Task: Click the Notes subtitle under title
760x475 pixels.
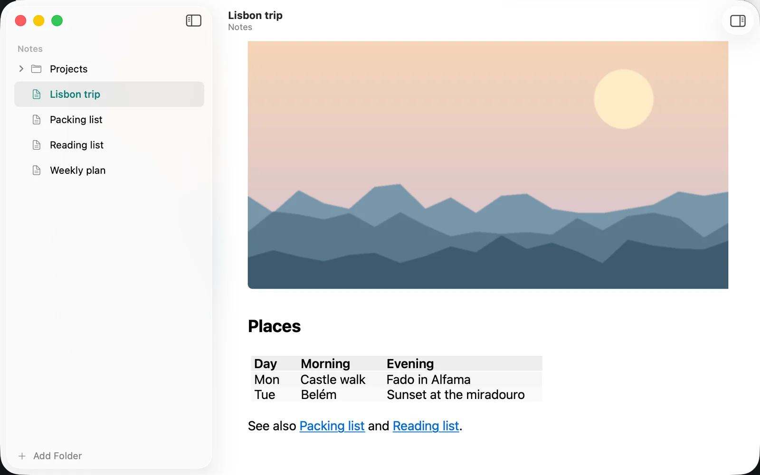Action: pos(240,27)
